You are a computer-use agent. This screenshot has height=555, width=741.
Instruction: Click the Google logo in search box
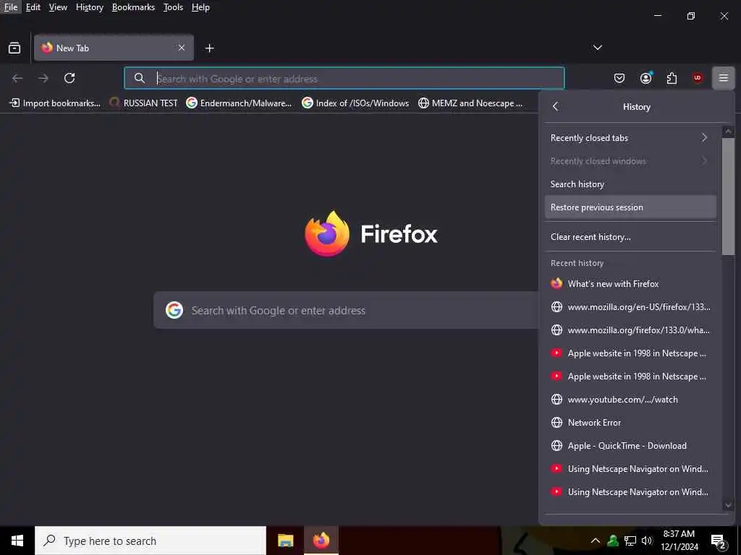coord(174,310)
